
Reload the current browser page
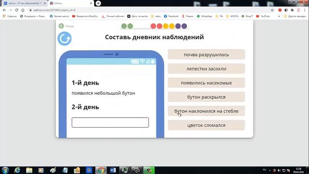point(17,10)
